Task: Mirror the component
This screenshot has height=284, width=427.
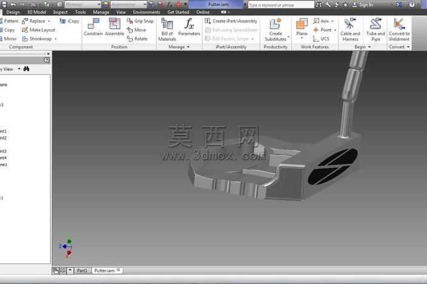Action: 8,39
